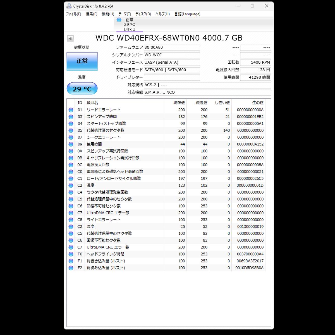Select the Disk 2 tab
Screen dimensions: 335x335
click(130, 25)
